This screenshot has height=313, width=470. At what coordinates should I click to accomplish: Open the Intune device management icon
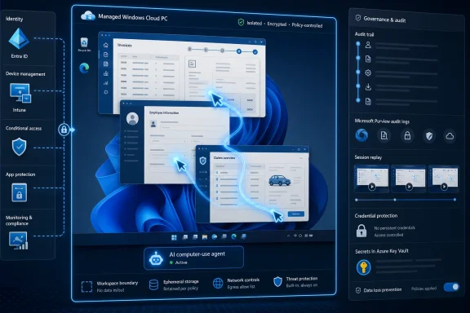[20, 93]
